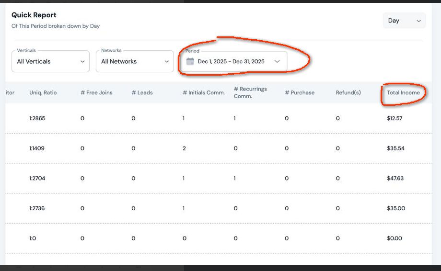Sort by Total Income column header
This screenshot has height=271, width=441.
403,92
